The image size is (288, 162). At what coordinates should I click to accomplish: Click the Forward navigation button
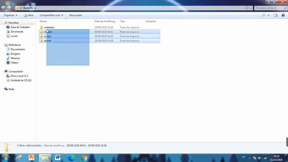(9, 8)
